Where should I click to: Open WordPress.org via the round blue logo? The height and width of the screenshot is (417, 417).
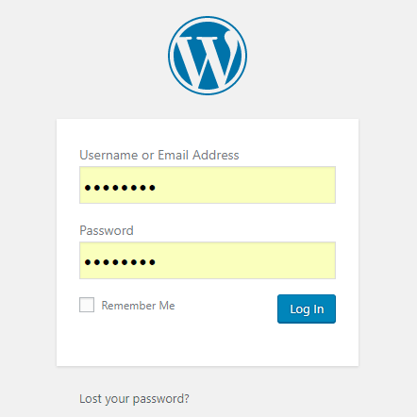(x=208, y=56)
